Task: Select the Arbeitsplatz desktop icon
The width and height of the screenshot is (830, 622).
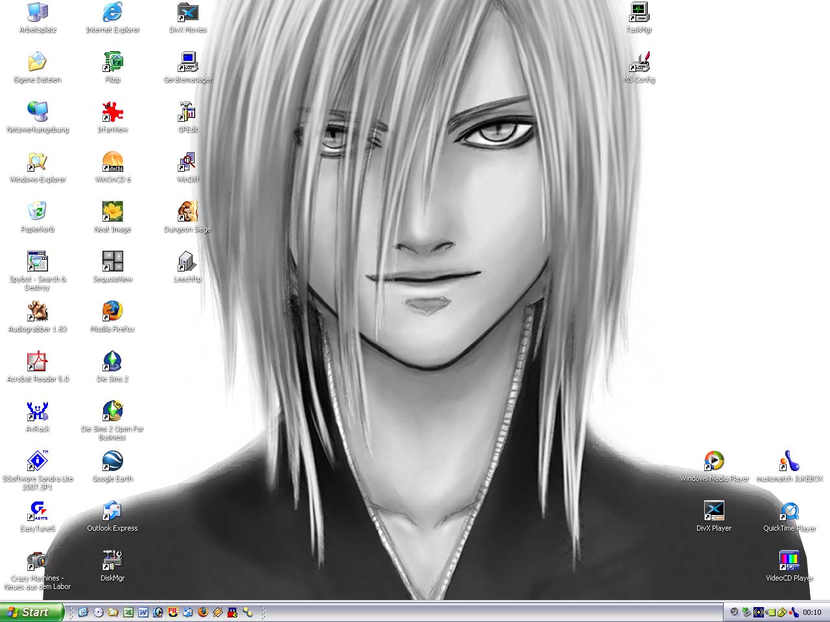Action: (38, 17)
